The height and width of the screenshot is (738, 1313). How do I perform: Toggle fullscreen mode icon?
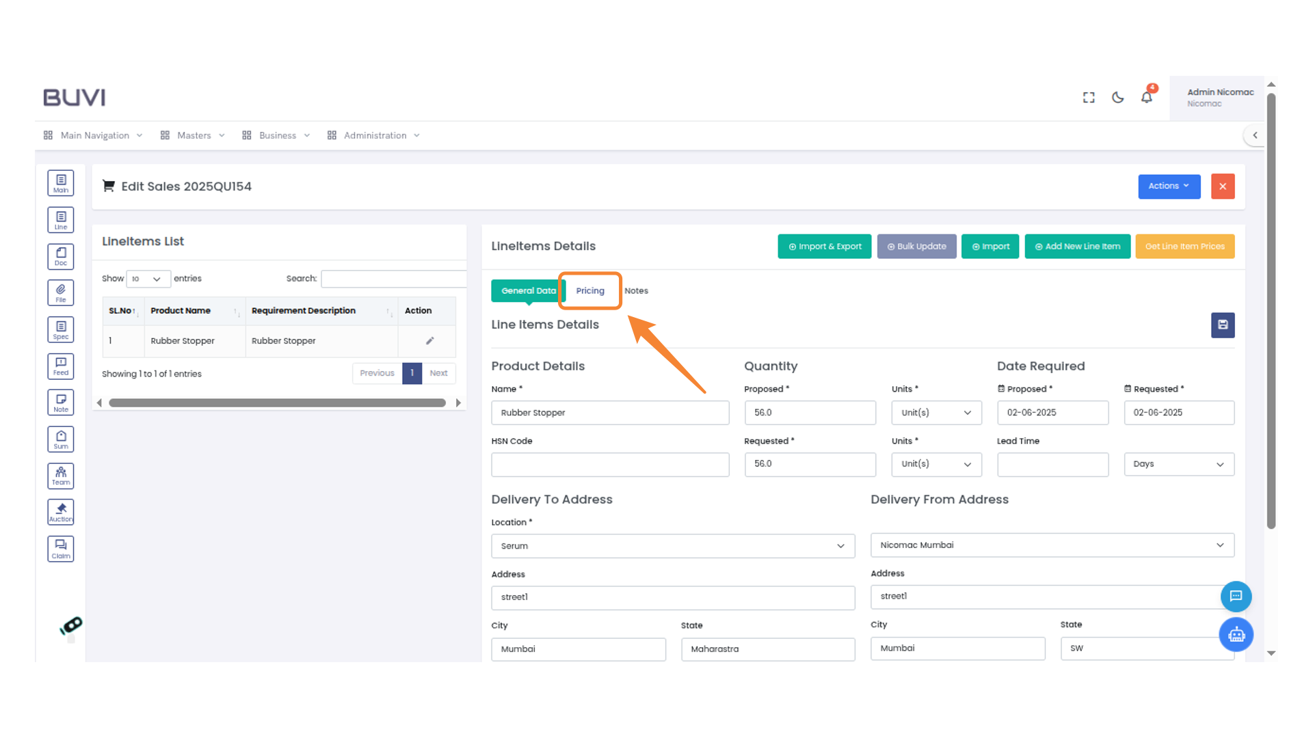(1089, 98)
